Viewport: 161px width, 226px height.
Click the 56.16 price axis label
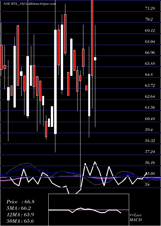(150, 163)
